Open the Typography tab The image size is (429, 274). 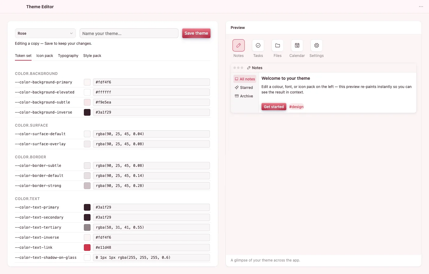tap(68, 56)
